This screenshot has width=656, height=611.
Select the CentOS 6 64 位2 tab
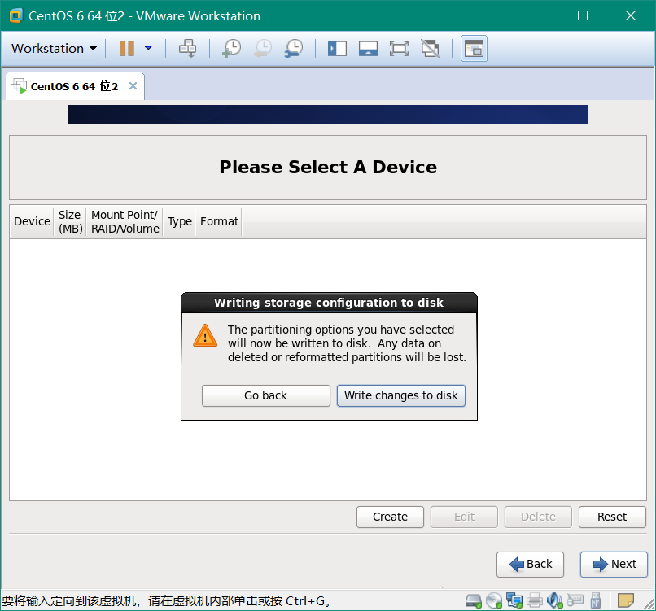(x=74, y=86)
